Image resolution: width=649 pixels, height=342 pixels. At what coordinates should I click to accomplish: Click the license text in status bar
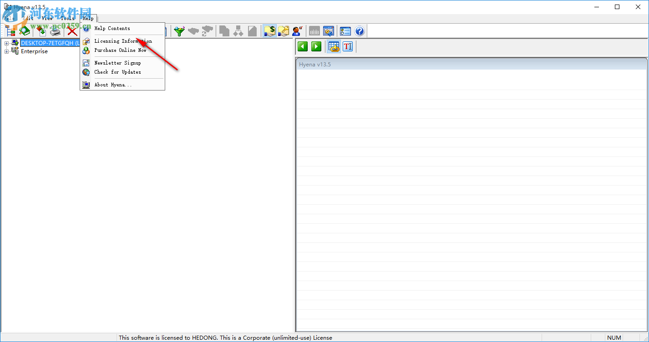pos(225,337)
